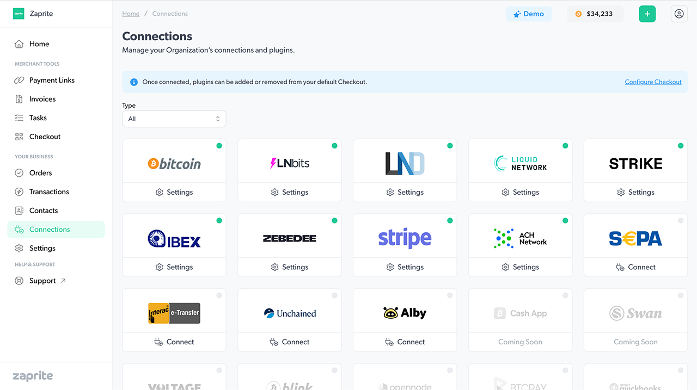The image size is (697, 390).
Task: Open Settings for the ZEBEDEE connection
Action: click(290, 267)
